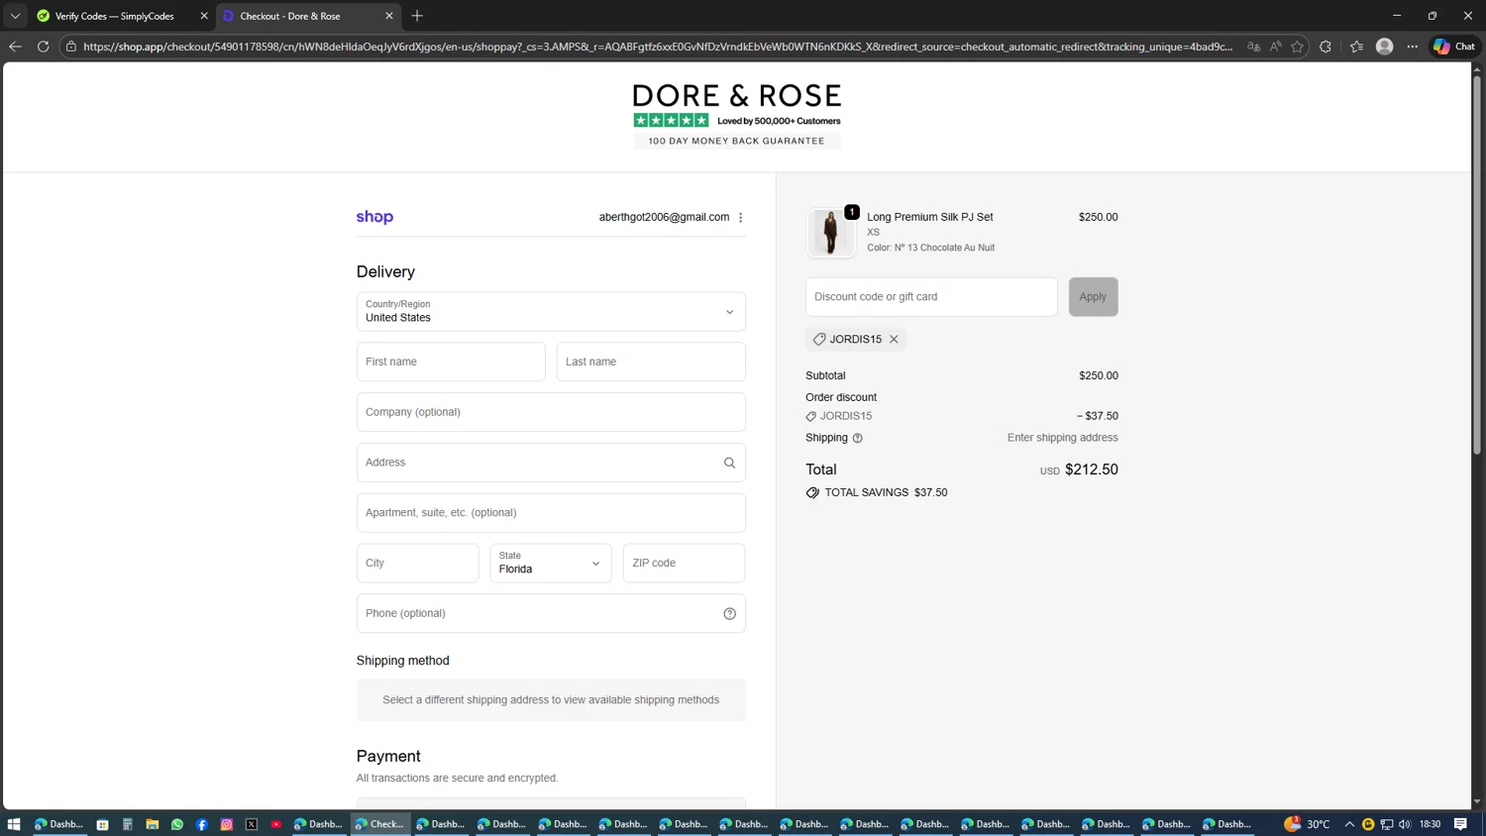This screenshot has width=1486, height=836.
Task: Click the address bar URL
Action: coord(658,47)
